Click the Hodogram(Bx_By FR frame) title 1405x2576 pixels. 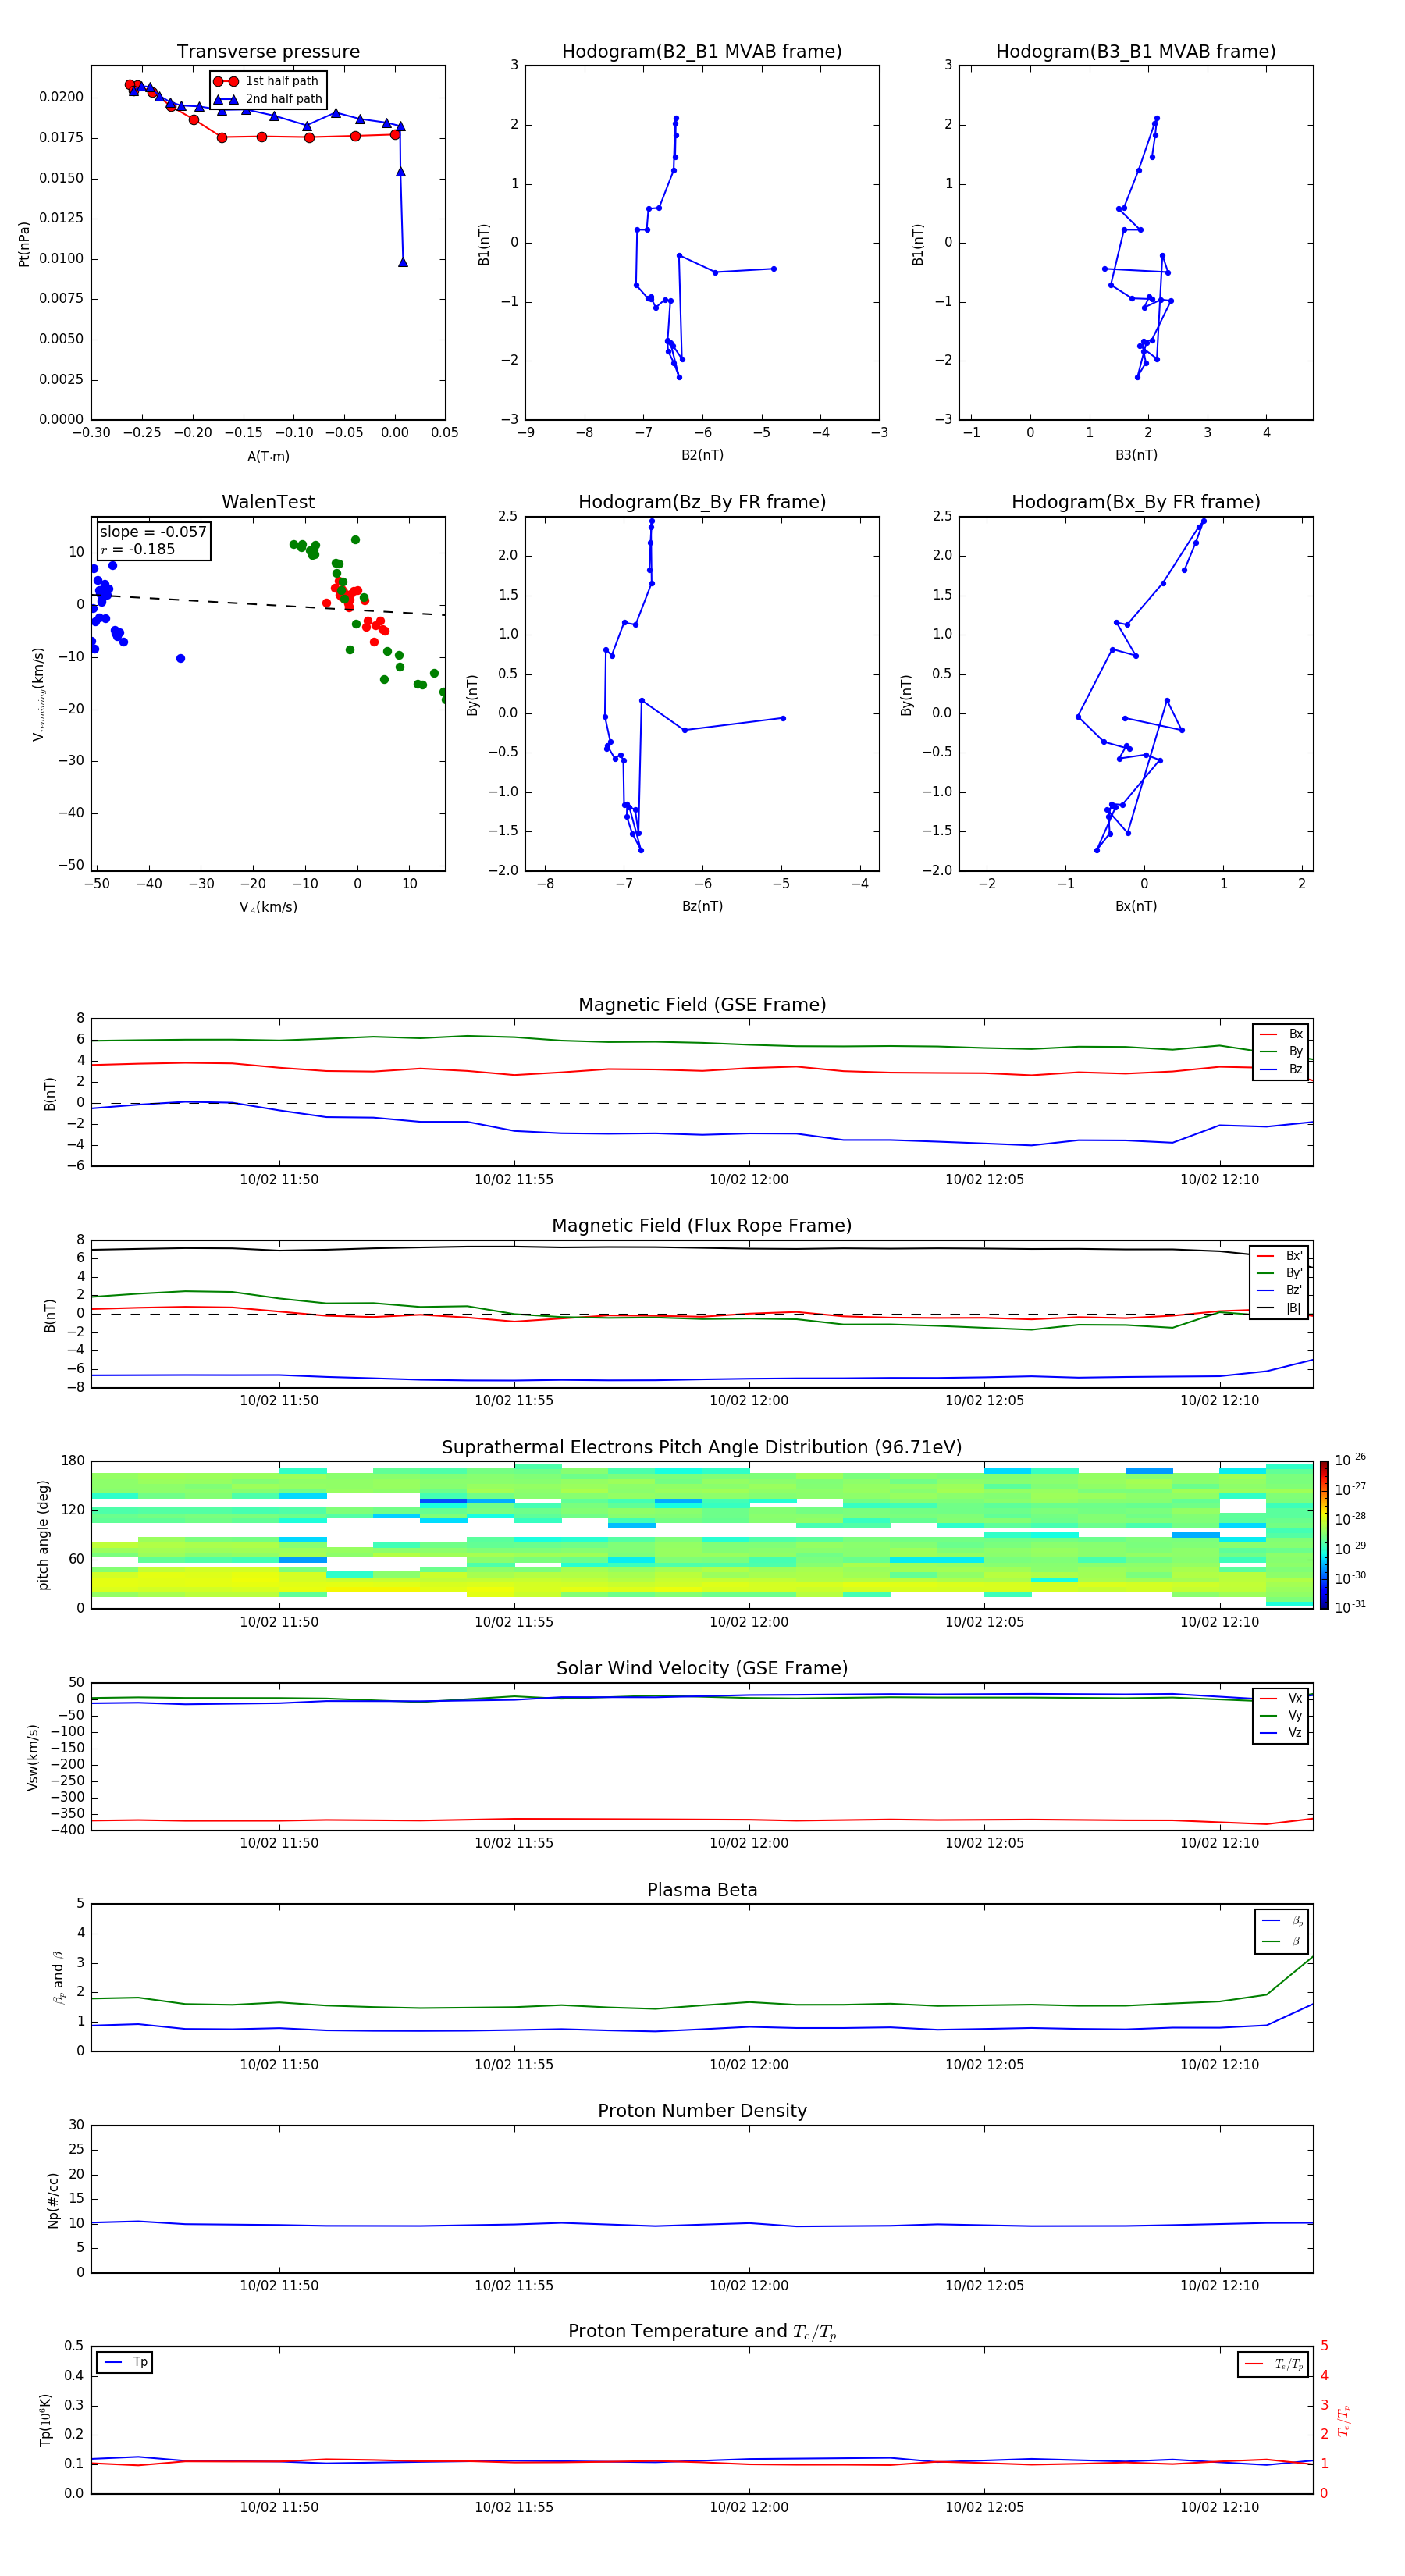coord(1136,502)
